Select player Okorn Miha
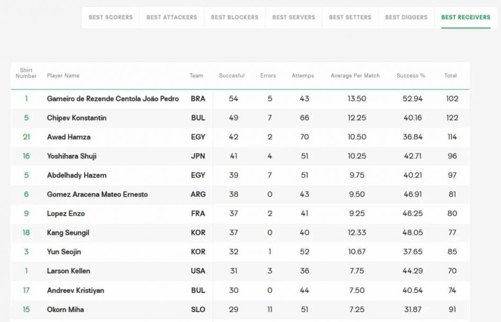The image size is (501, 322). pos(65,310)
